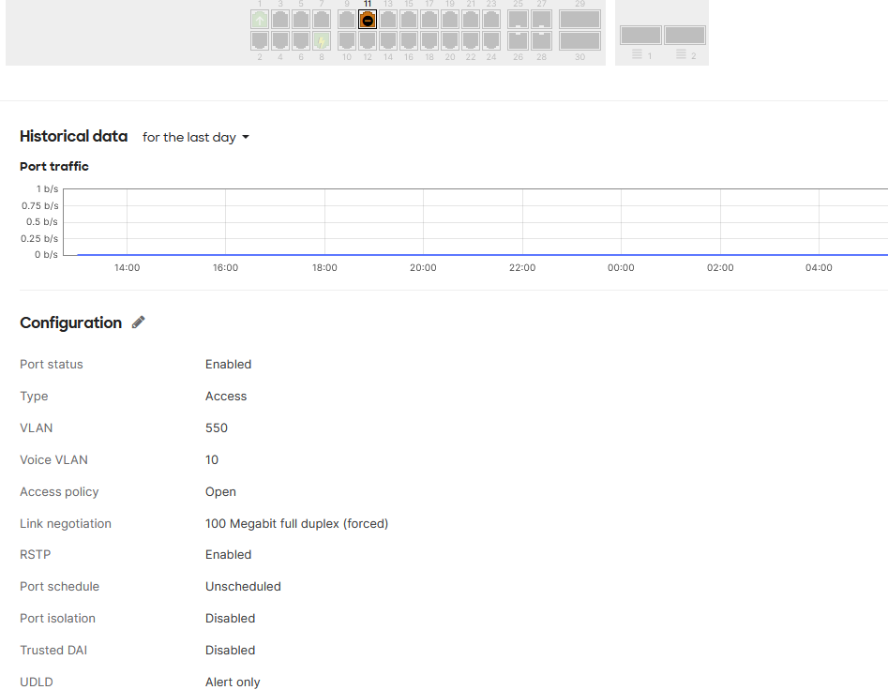Open the Access policy link
The height and width of the screenshot is (690, 888).
(x=59, y=491)
